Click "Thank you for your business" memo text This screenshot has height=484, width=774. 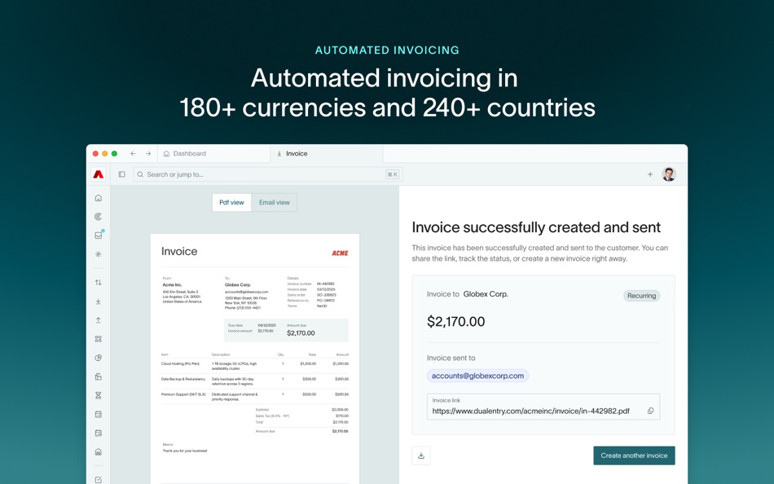click(x=185, y=451)
